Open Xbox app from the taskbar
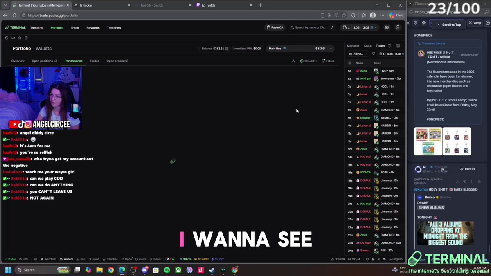Image resolution: width=491 pixels, height=276 pixels. point(178,270)
